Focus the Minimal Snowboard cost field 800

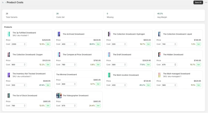click(69, 84)
